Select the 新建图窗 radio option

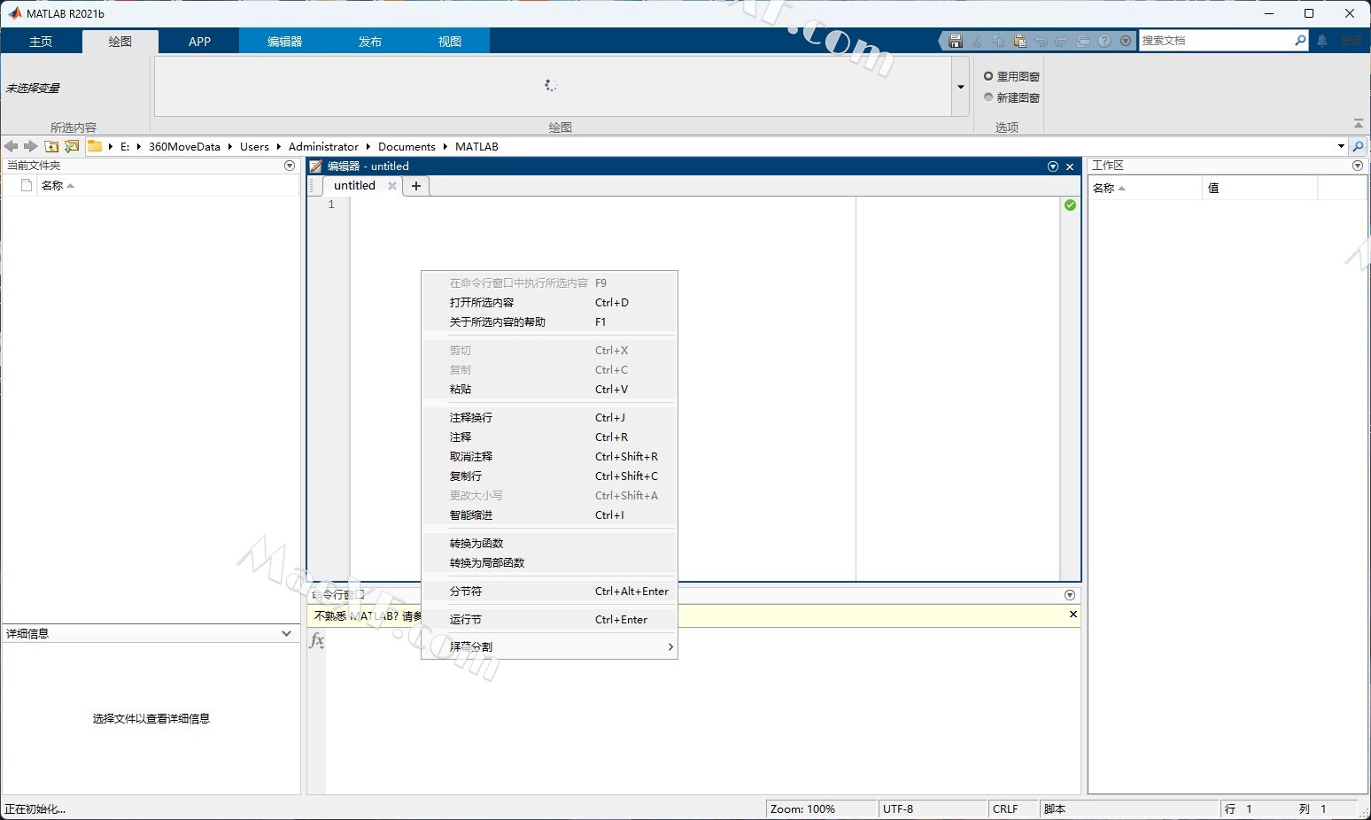click(x=988, y=97)
